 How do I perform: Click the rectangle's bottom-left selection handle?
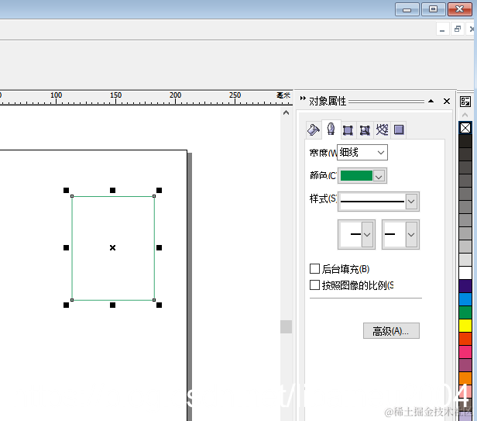tap(66, 305)
